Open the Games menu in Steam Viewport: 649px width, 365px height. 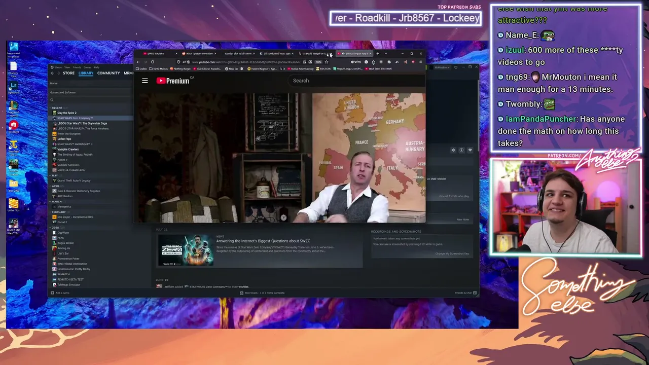pyautogui.click(x=88, y=67)
